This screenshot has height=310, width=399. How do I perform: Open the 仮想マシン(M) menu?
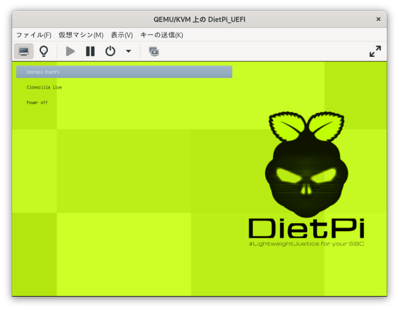point(81,35)
